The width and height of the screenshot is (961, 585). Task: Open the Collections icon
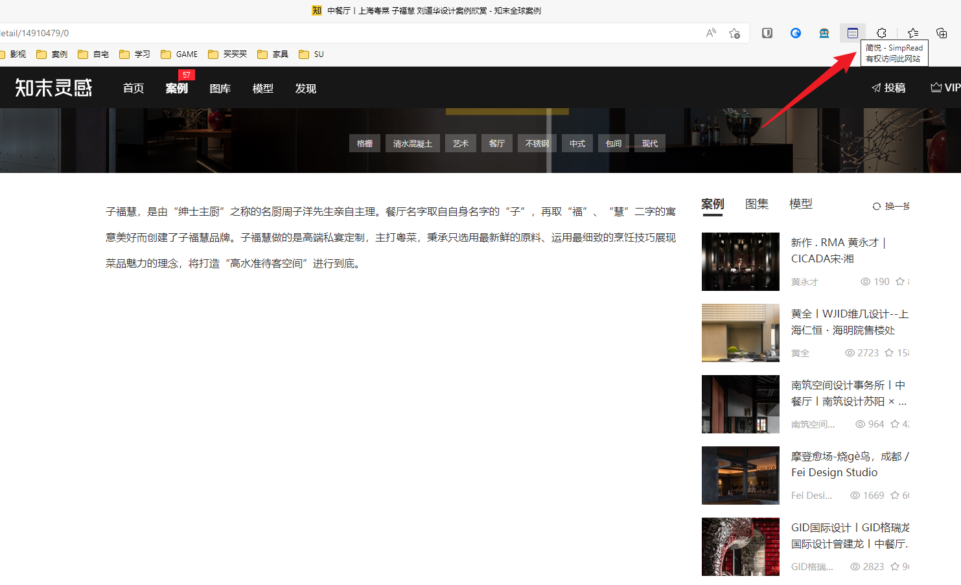(942, 33)
